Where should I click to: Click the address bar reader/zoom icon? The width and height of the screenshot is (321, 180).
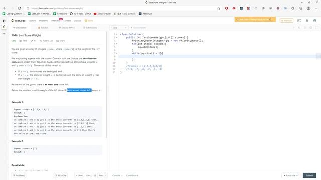(x=219, y=8)
